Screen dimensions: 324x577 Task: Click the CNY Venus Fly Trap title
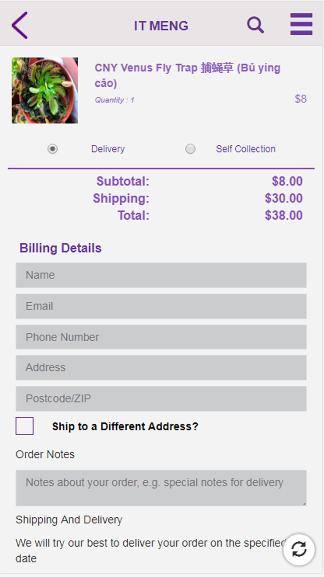click(187, 75)
